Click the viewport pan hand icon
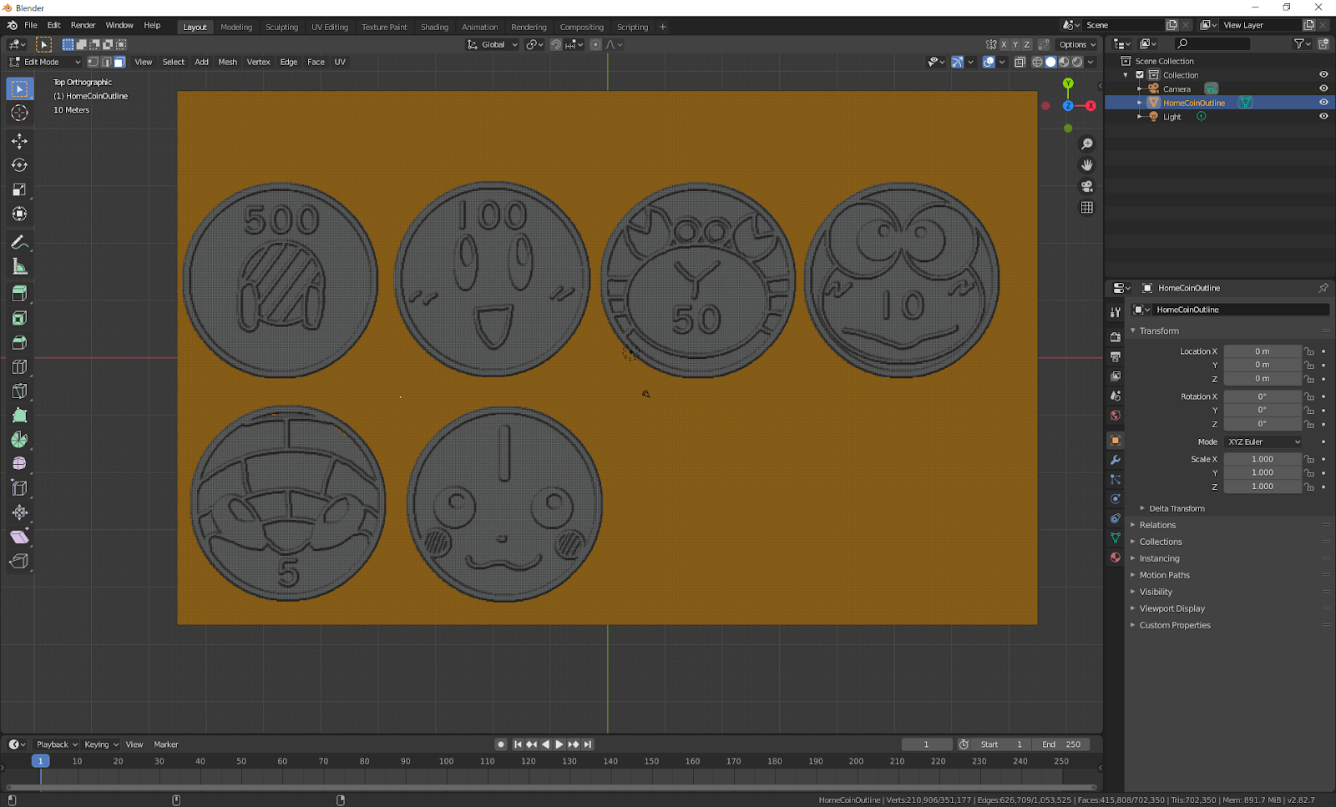 1086,165
